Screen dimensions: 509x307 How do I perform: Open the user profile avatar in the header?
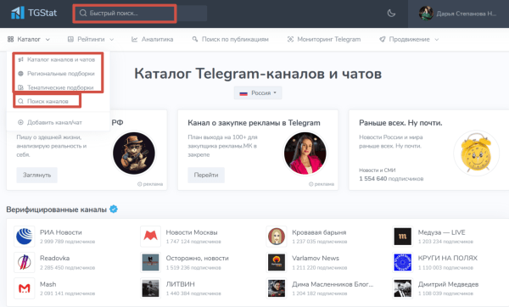point(426,14)
